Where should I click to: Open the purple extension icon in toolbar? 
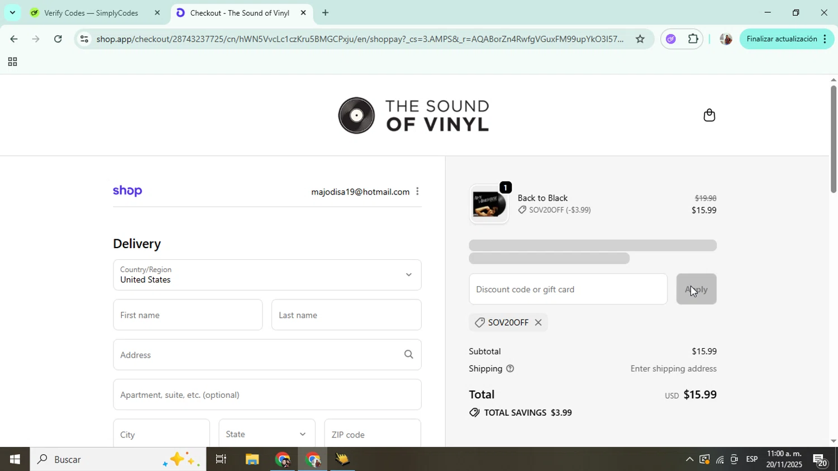[671, 39]
